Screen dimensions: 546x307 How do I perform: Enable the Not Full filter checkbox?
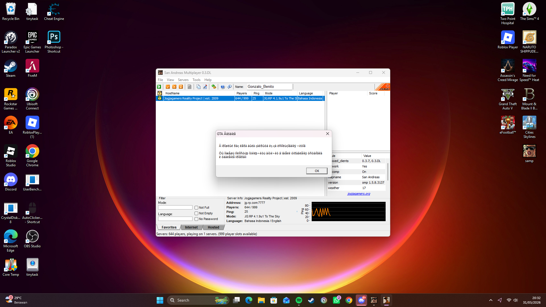click(196, 208)
